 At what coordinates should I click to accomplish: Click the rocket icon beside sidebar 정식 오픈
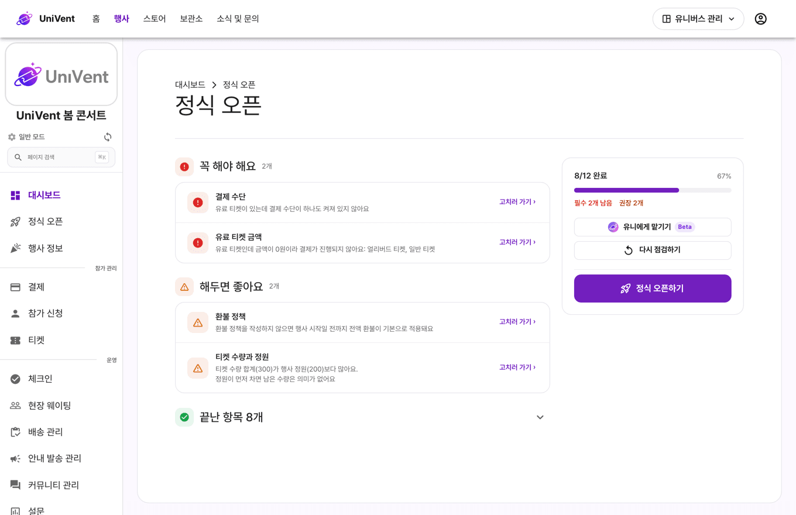(x=15, y=222)
